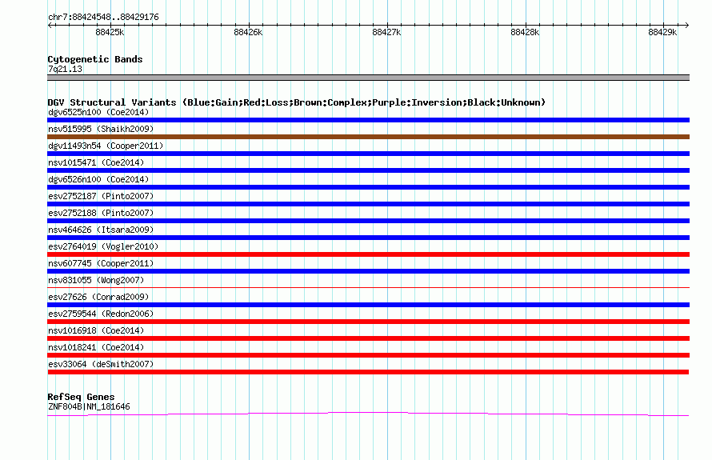Click the 7q21.13 band label
The image size is (712, 460).
tap(66, 69)
